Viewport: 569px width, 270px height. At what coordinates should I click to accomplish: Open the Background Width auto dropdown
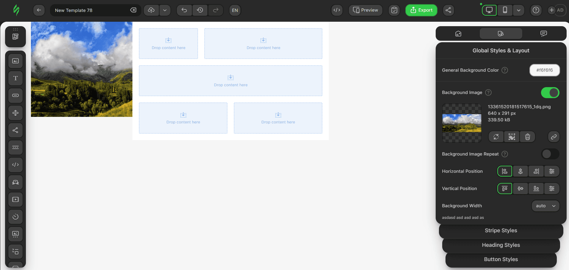[545, 206]
